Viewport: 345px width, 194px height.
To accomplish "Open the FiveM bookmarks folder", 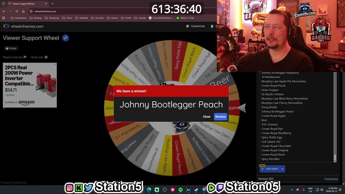I will (x=126, y=18).
